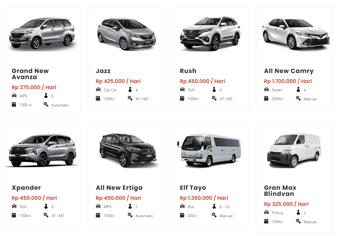Click the car icon beside Pickup label
The height and width of the screenshot is (236, 337).
266,212
